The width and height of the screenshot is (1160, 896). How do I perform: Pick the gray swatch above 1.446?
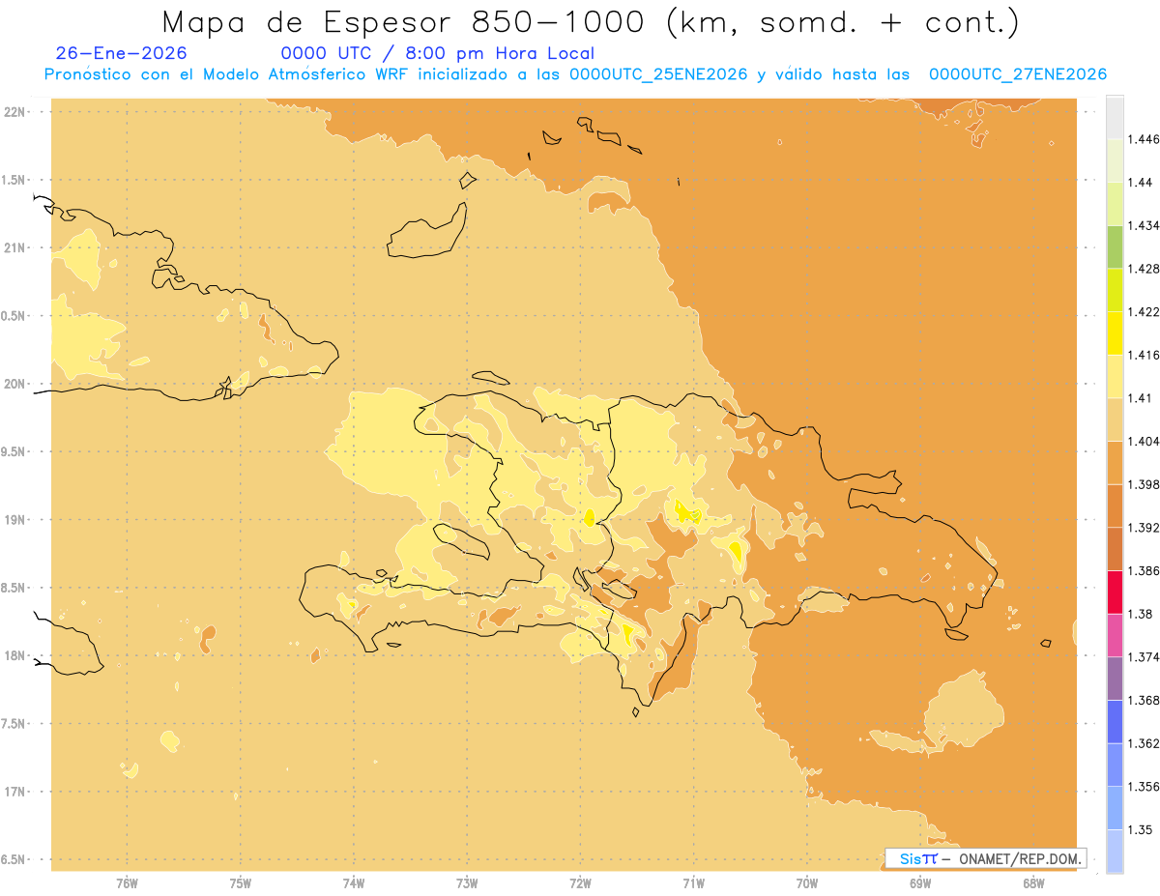tap(1115, 117)
